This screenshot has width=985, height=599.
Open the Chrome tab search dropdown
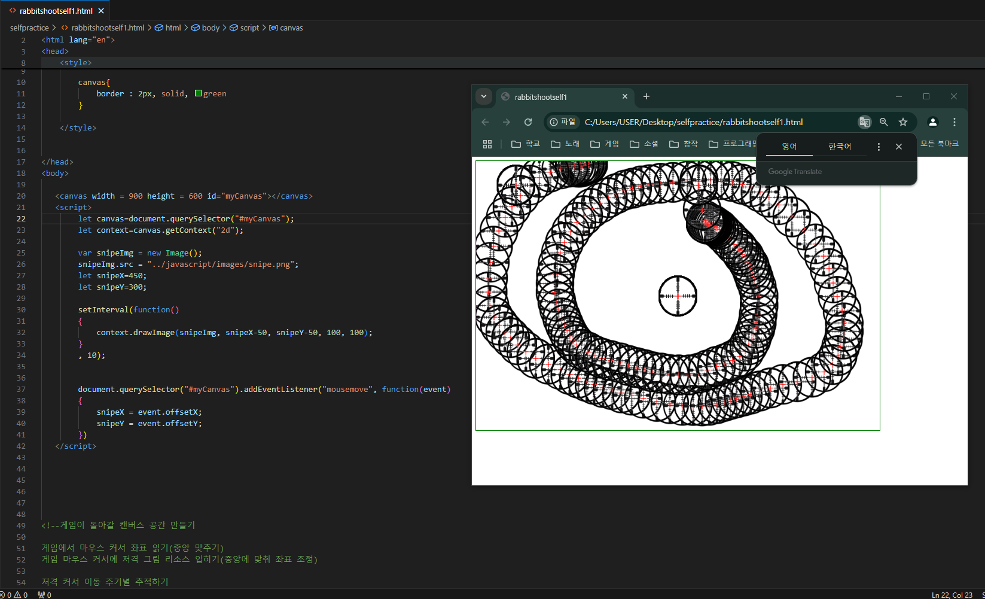point(484,96)
